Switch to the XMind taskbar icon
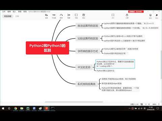Screen dimensions: 162x121 pos(47,109)
